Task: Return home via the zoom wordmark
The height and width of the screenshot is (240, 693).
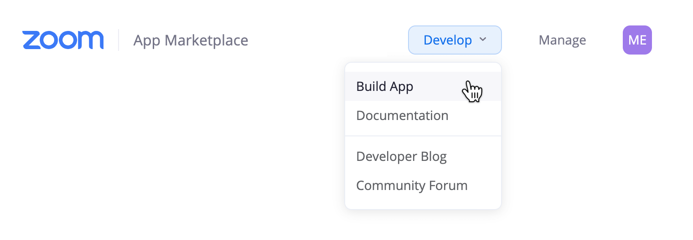Action: tap(63, 40)
